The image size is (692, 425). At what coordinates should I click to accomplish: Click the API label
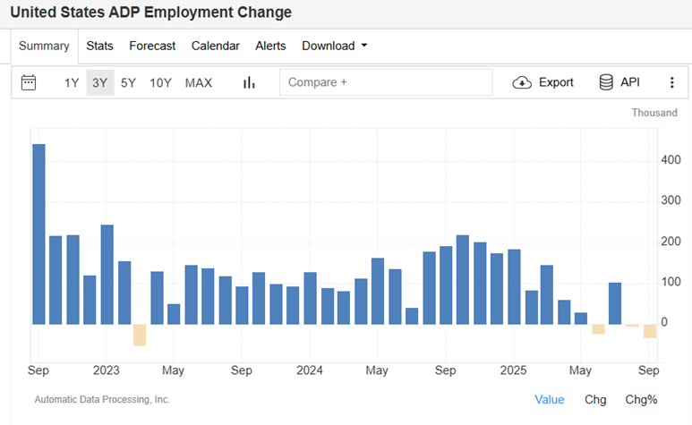pos(629,82)
